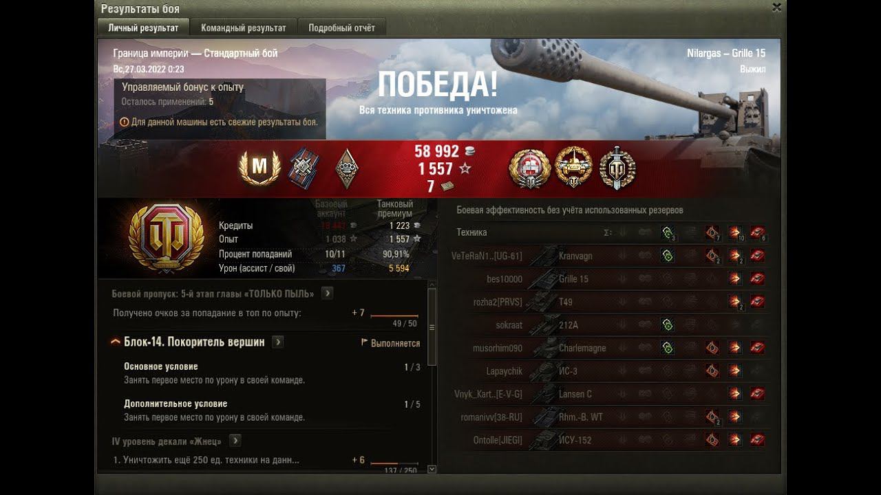
Task: Open details arrow next to Боевой пропуск stage
Action: (x=328, y=294)
